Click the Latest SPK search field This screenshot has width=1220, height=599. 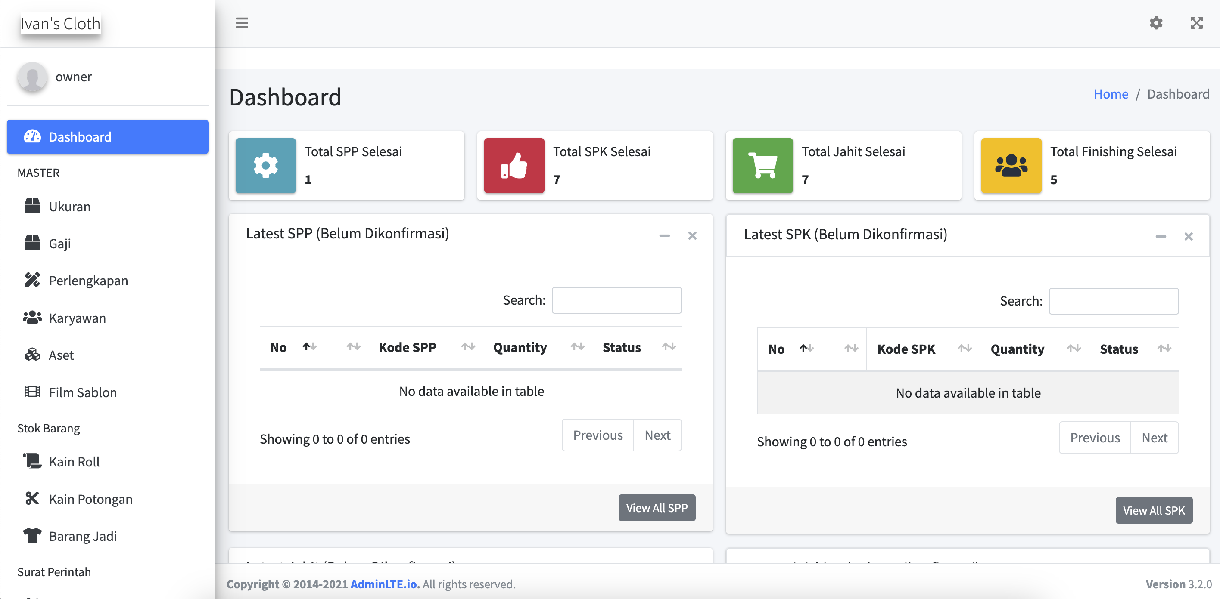pos(1113,300)
